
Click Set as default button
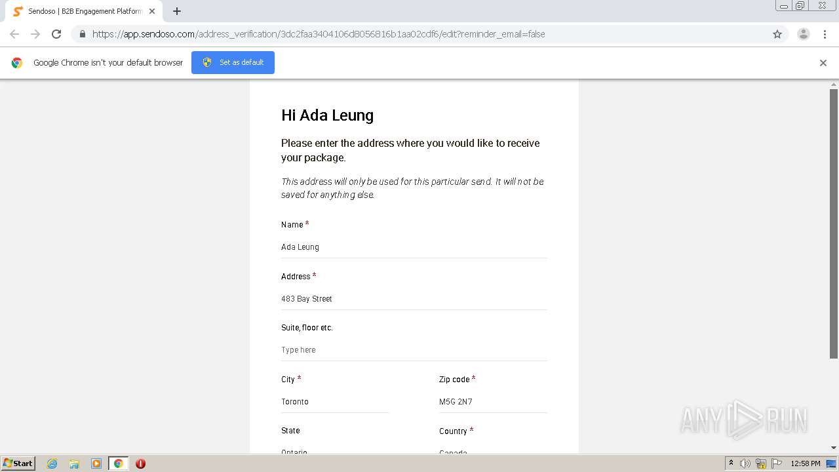[x=233, y=62]
